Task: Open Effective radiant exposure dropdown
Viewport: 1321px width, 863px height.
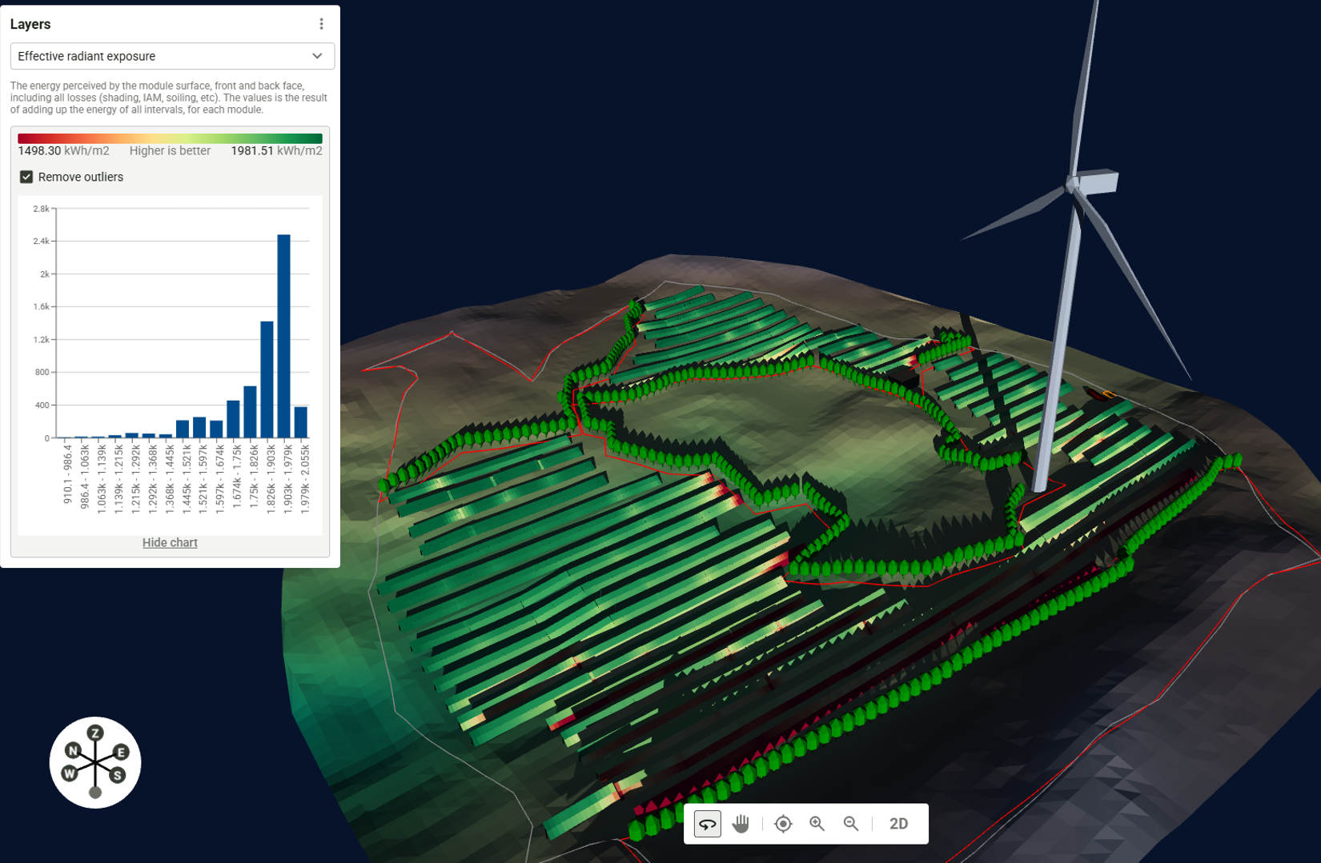Action: click(172, 56)
